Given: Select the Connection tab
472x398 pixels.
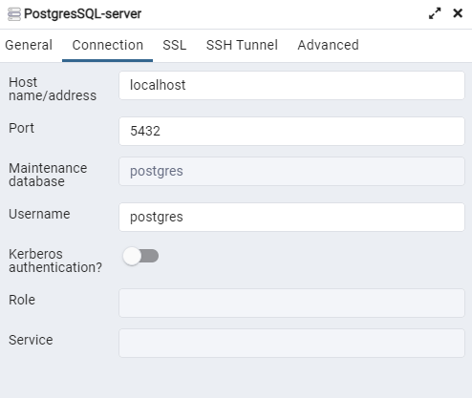Looking at the screenshot, I should click(x=108, y=45).
